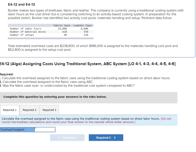
Task: Click the Complete this question instruction banner
Action: (x=89, y=98)
